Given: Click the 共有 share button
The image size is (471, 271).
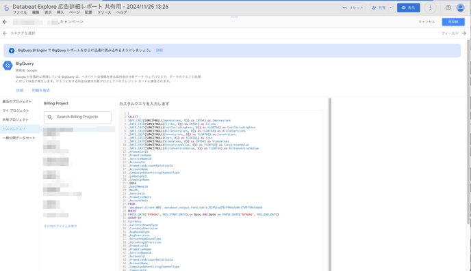Looking at the screenshot, I should pyautogui.click(x=379, y=8).
